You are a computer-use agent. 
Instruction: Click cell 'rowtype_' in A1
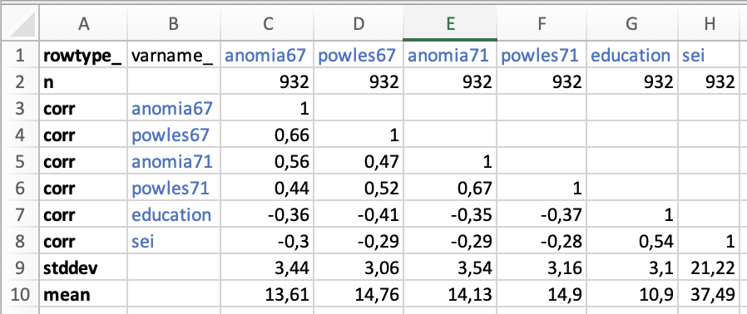tap(83, 56)
